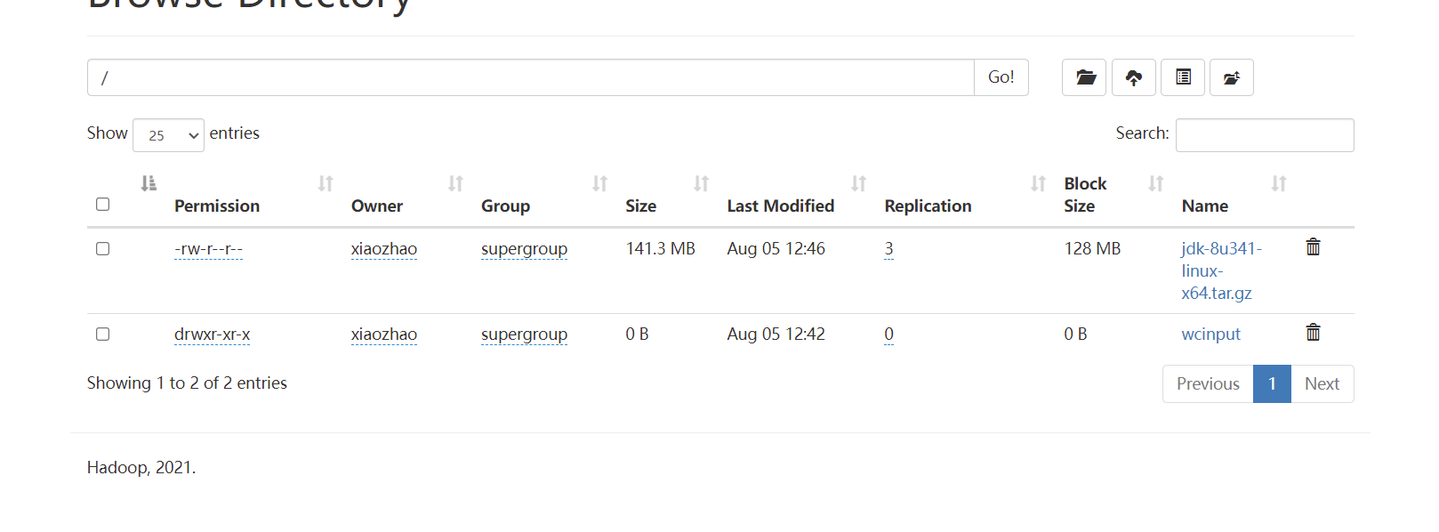Click the Search input field
The width and height of the screenshot is (1439, 532).
pos(1264,135)
